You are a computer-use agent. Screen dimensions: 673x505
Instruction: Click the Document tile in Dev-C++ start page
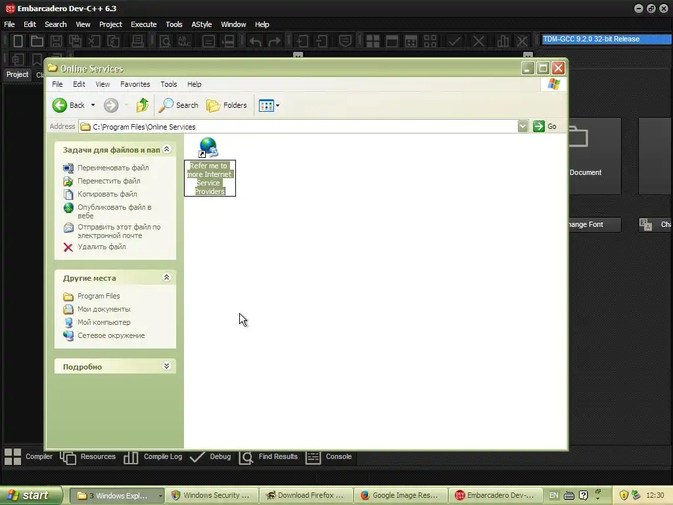tap(595, 156)
